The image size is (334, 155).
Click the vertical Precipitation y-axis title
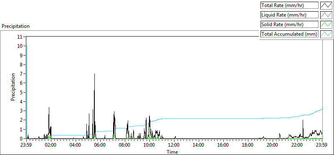(13, 87)
